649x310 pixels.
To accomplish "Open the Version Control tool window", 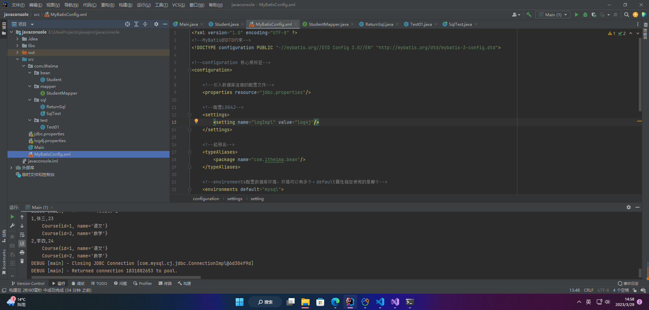I will coord(28,284).
